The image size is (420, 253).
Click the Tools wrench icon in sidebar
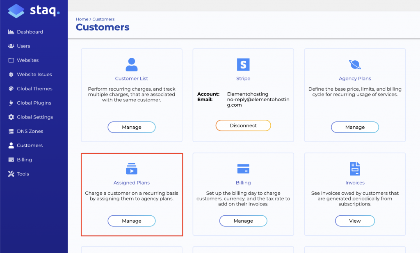[x=11, y=174]
